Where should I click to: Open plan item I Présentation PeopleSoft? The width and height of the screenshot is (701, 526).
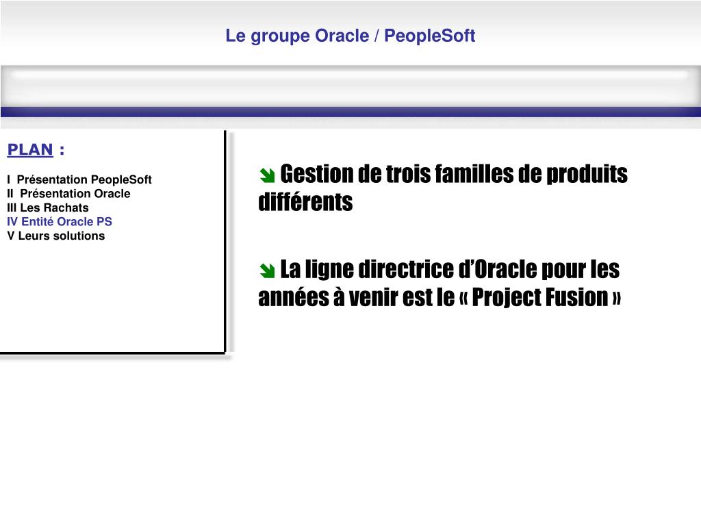click(x=79, y=179)
